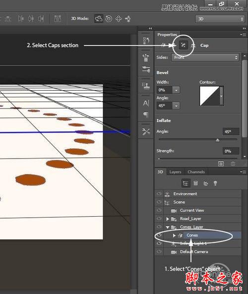Click the distribute horizontal centers icon
Screen dimensions: 248x294
click(31, 18)
